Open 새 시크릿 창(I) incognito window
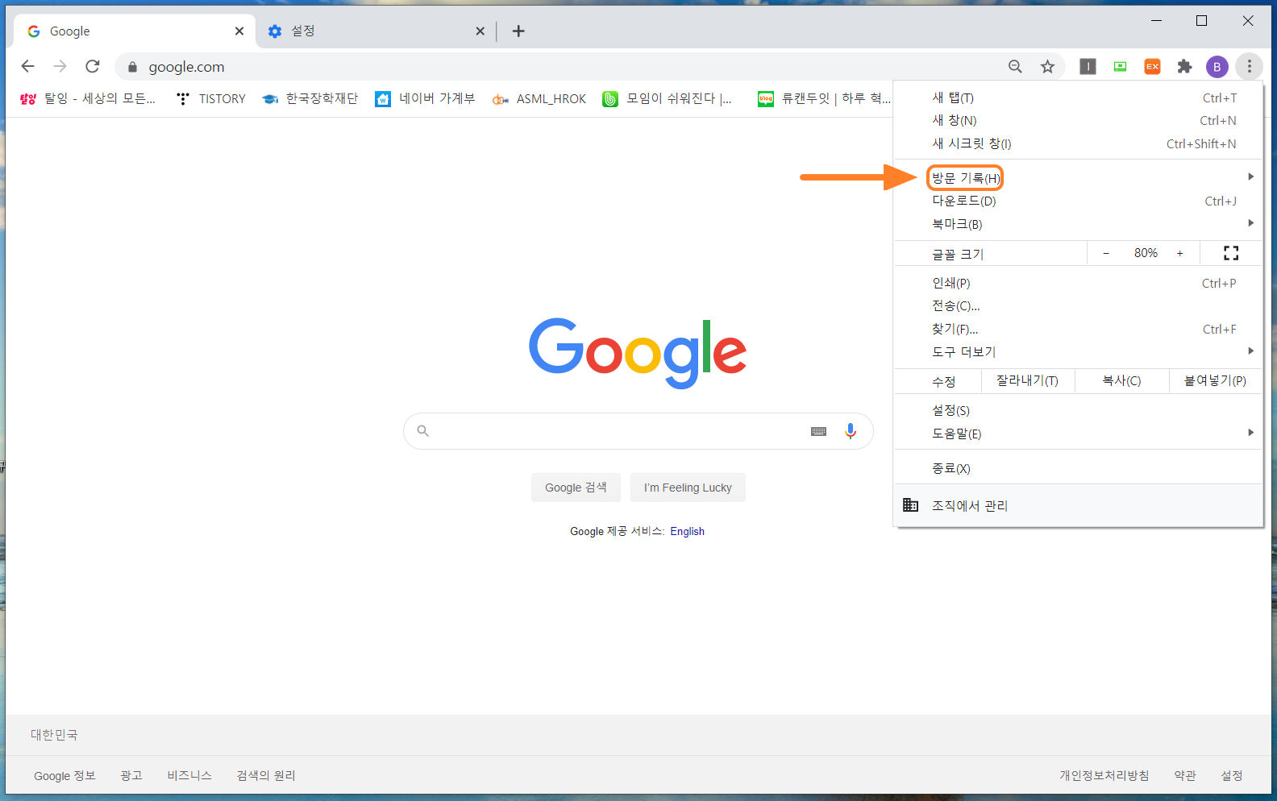The height and width of the screenshot is (801, 1277). click(1078, 143)
